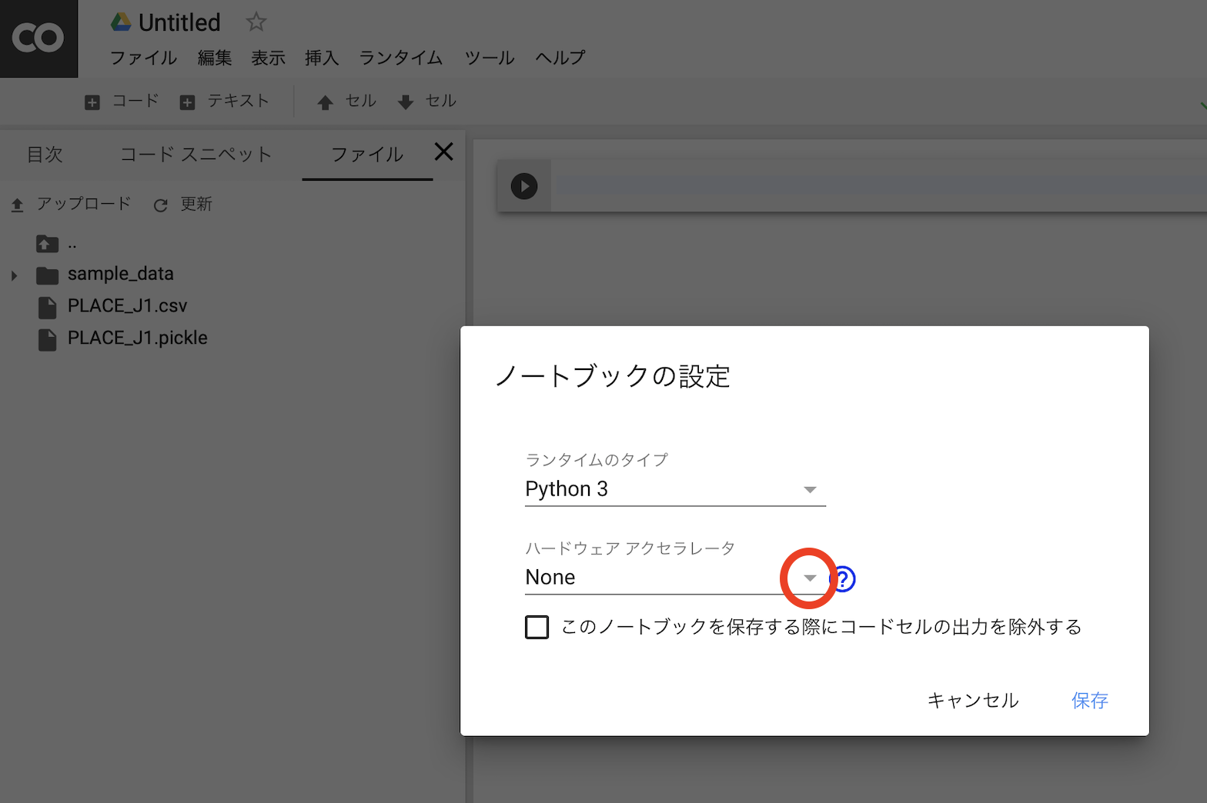Open the ツール menu

[490, 58]
